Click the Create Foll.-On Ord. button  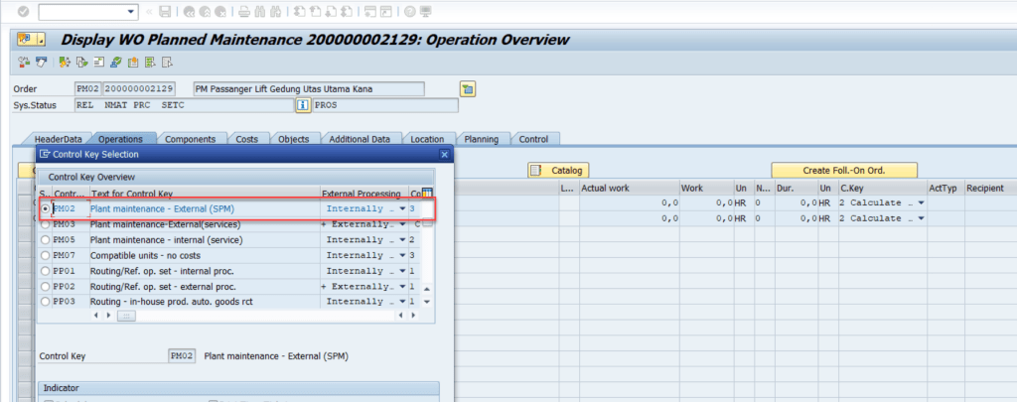(843, 171)
